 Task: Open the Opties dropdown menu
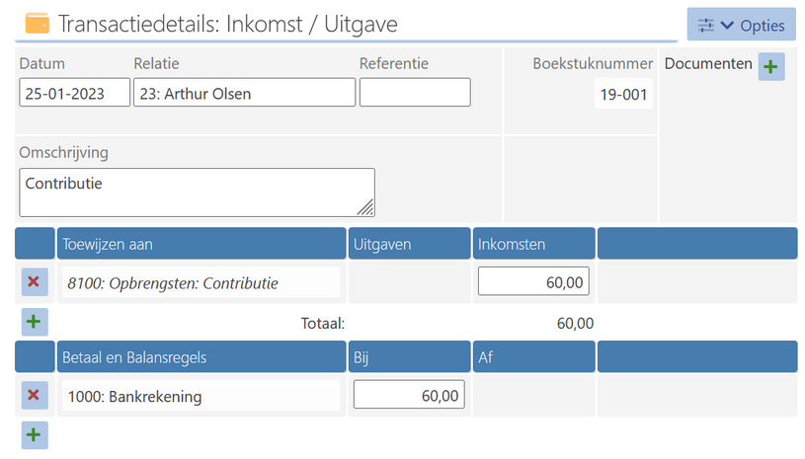click(742, 26)
